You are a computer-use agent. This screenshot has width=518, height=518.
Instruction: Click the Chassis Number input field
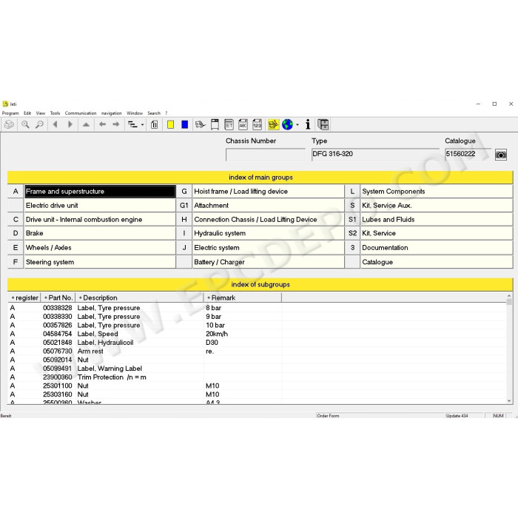click(x=265, y=155)
